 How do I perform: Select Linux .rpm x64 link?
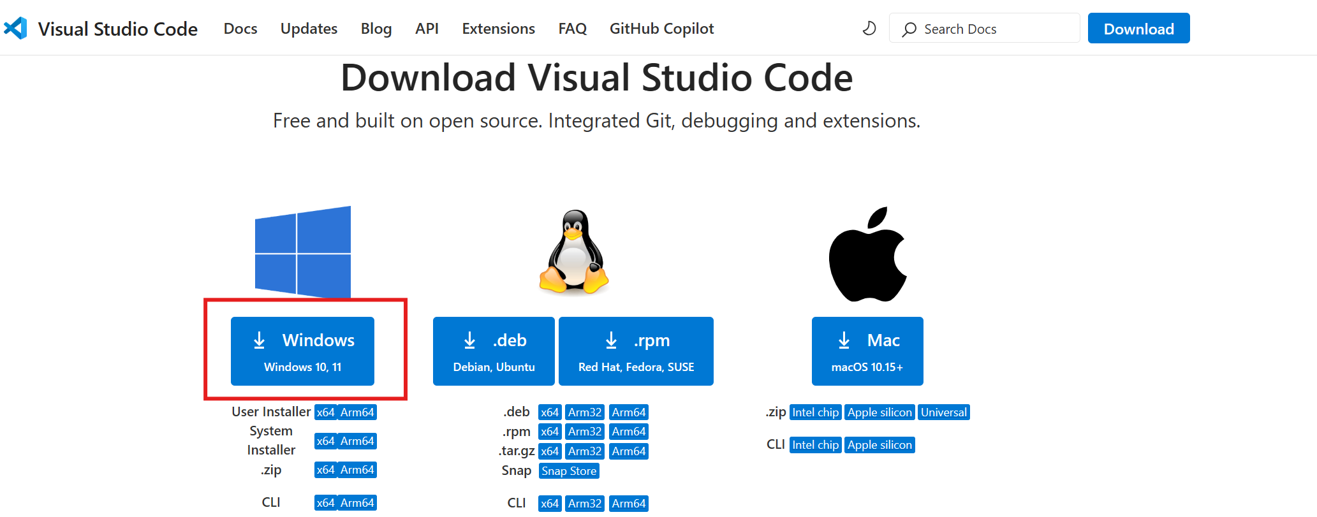[x=550, y=432]
